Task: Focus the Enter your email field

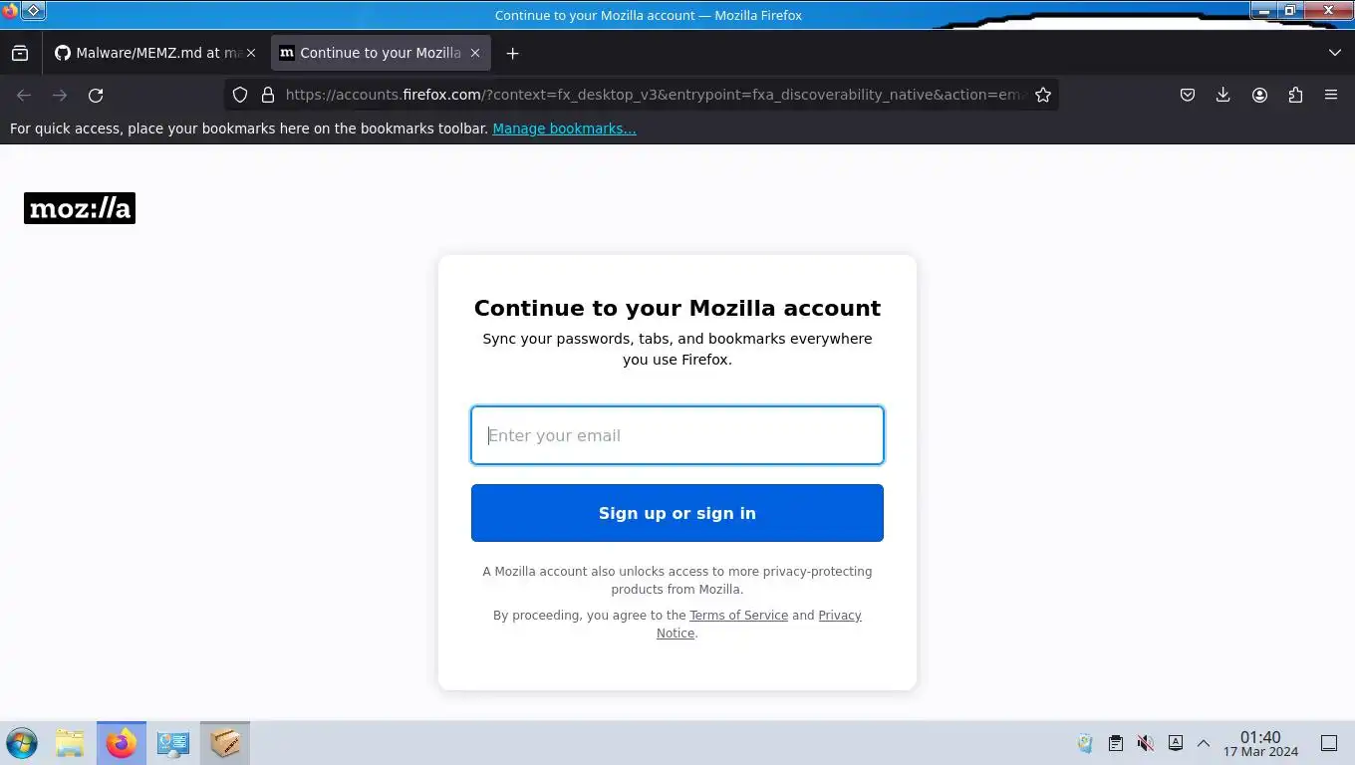Action: (x=677, y=435)
